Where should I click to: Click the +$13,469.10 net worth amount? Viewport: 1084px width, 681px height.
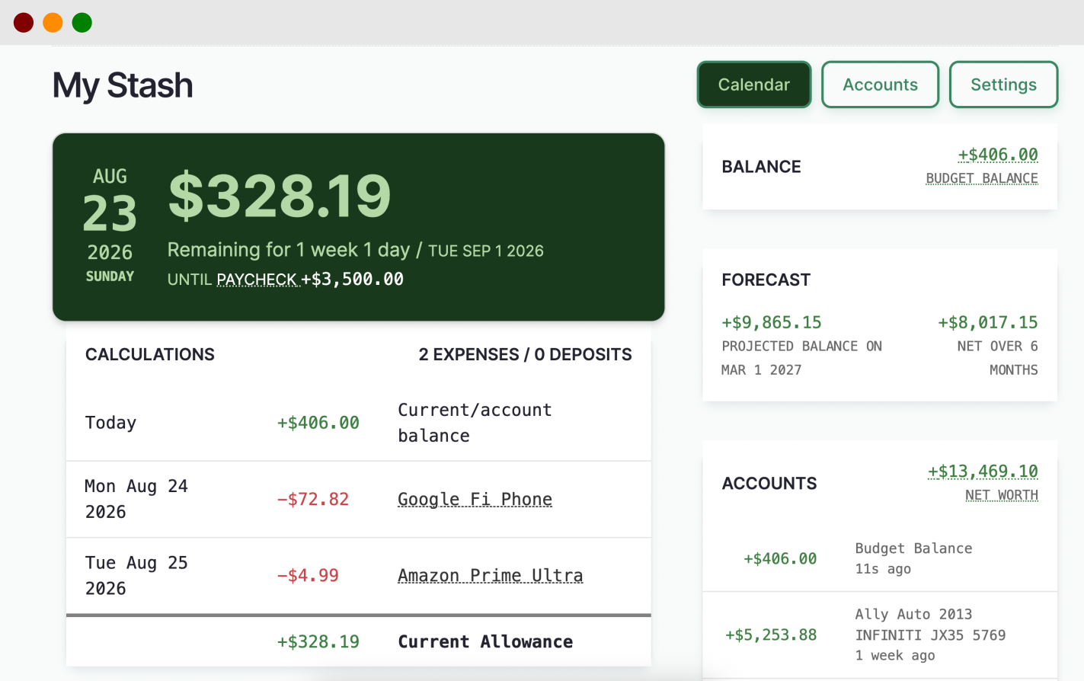tap(983, 472)
